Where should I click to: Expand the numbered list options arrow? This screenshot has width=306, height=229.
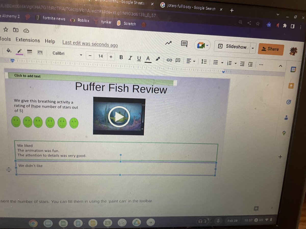[236, 63]
